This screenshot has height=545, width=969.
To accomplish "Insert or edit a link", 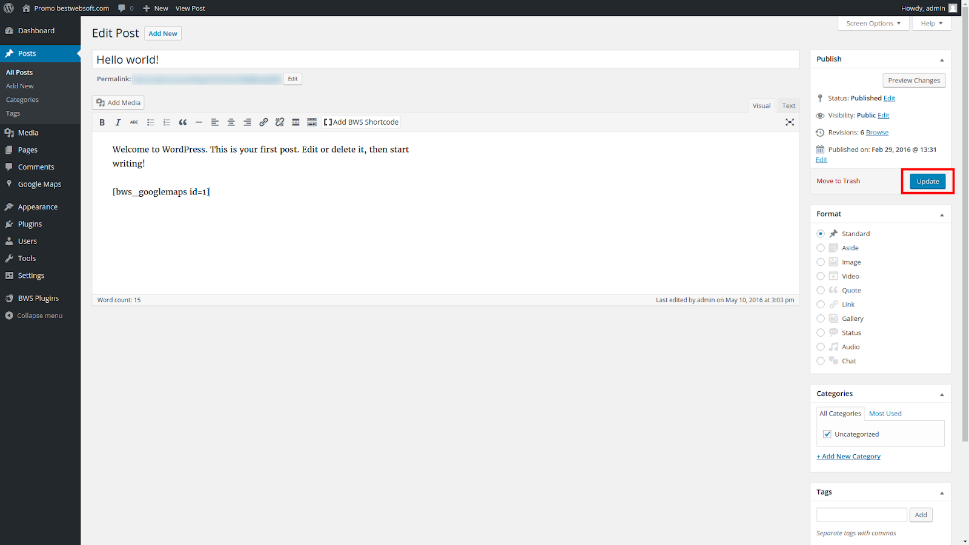I will click(x=263, y=122).
